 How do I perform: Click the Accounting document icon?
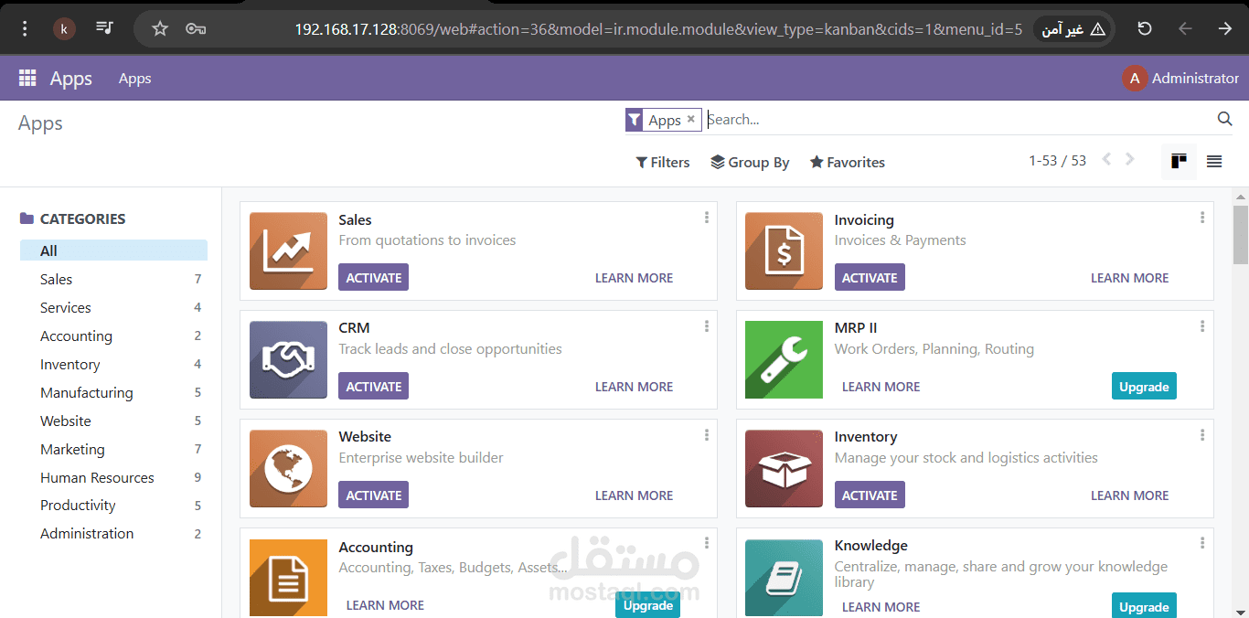pyautogui.click(x=288, y=578)
